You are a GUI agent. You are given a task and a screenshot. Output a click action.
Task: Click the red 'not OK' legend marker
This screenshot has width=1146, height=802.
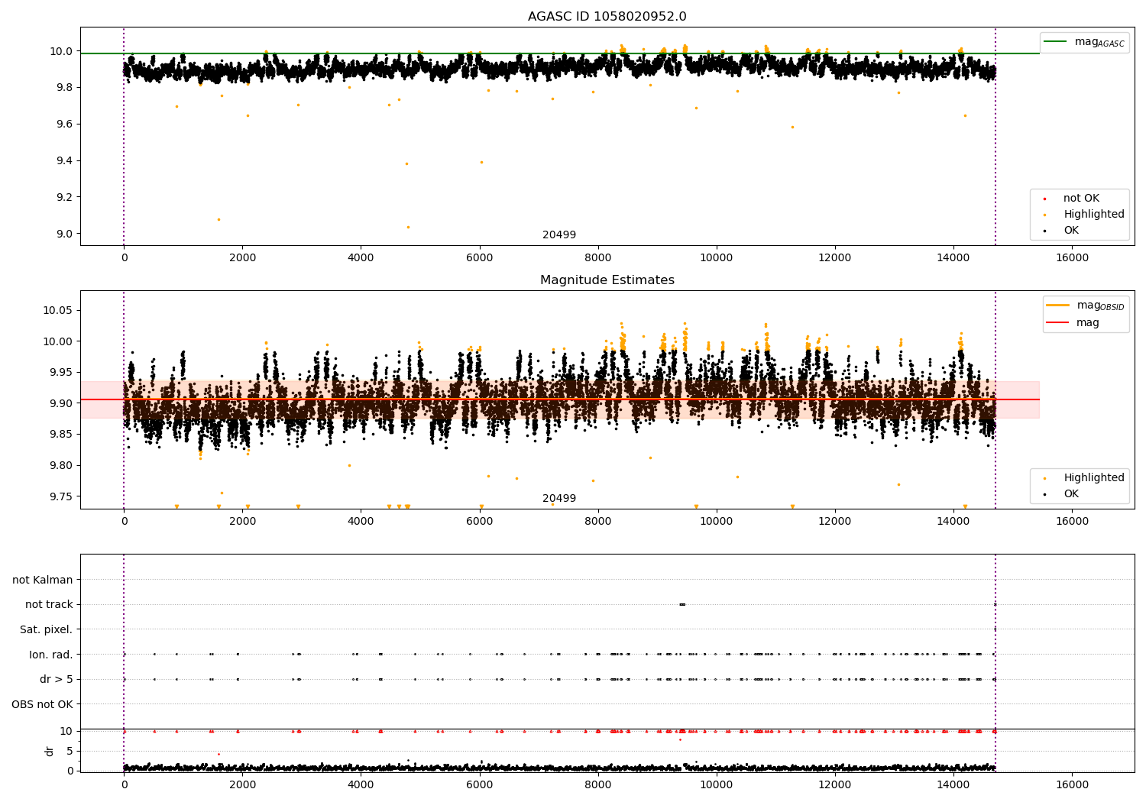[1044, 199]
